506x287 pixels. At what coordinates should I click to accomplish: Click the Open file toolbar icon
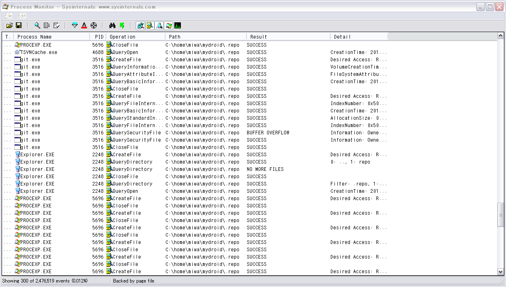[x=10, y=26]
